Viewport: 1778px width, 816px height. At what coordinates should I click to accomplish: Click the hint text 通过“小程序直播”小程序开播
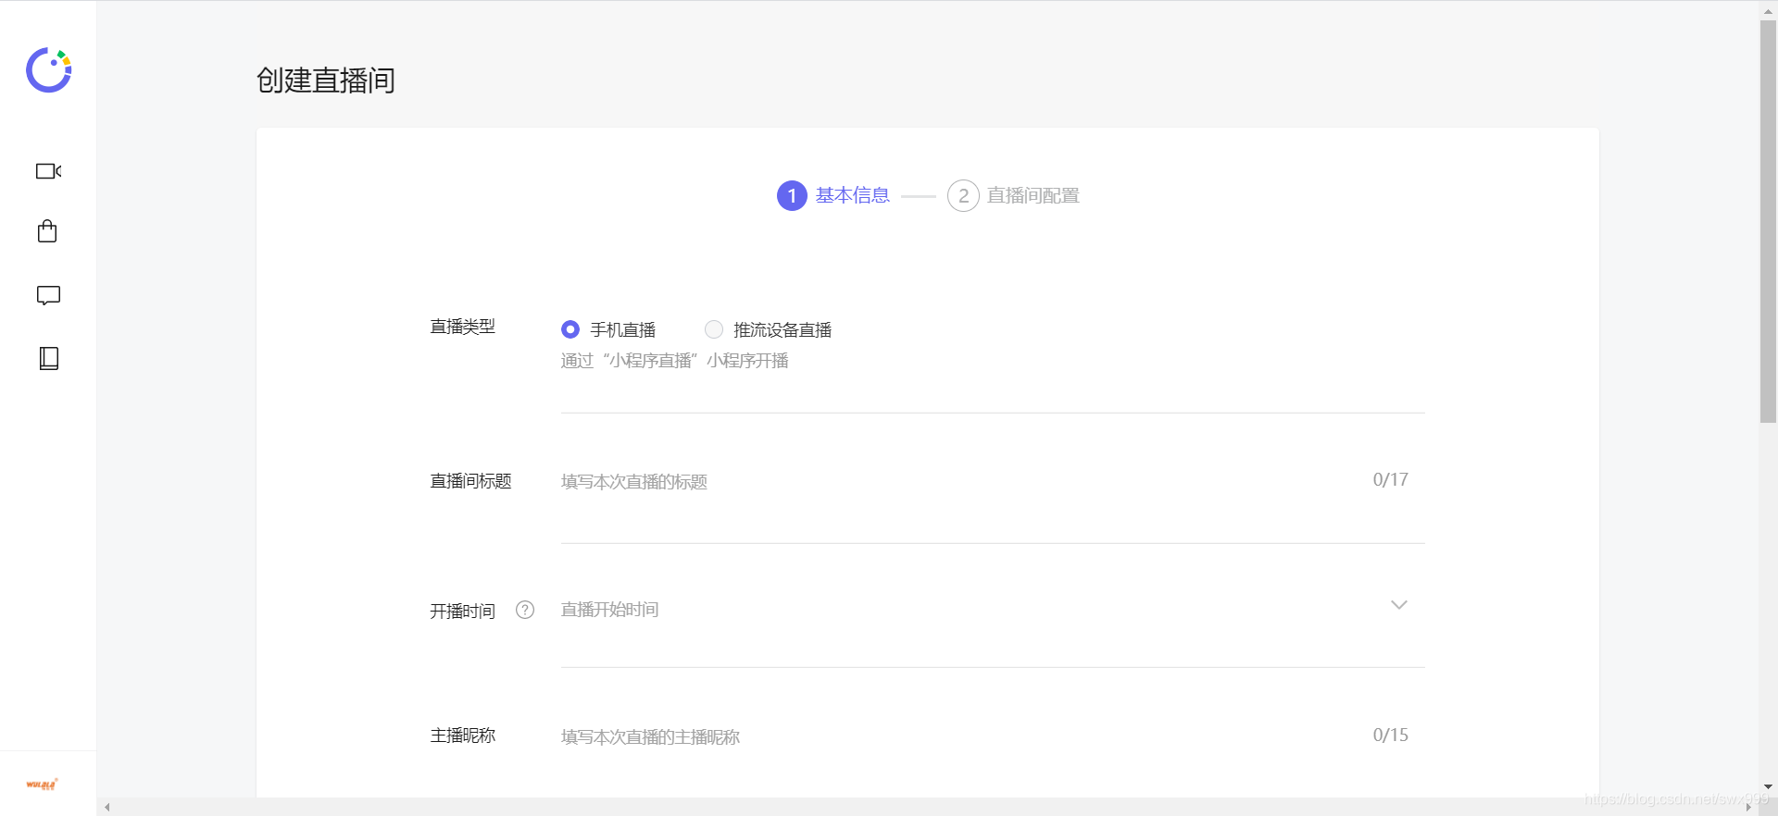[674, 361]
